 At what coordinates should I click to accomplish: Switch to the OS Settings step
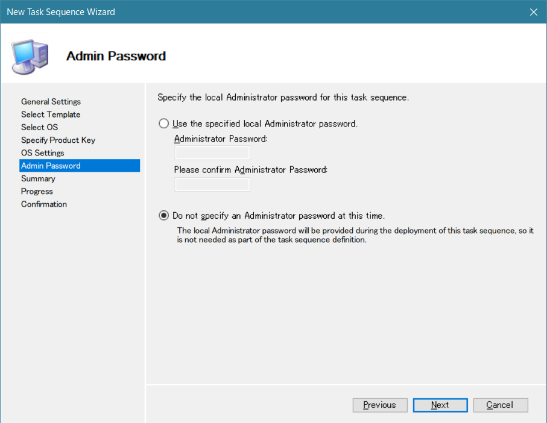pos(42,153)
